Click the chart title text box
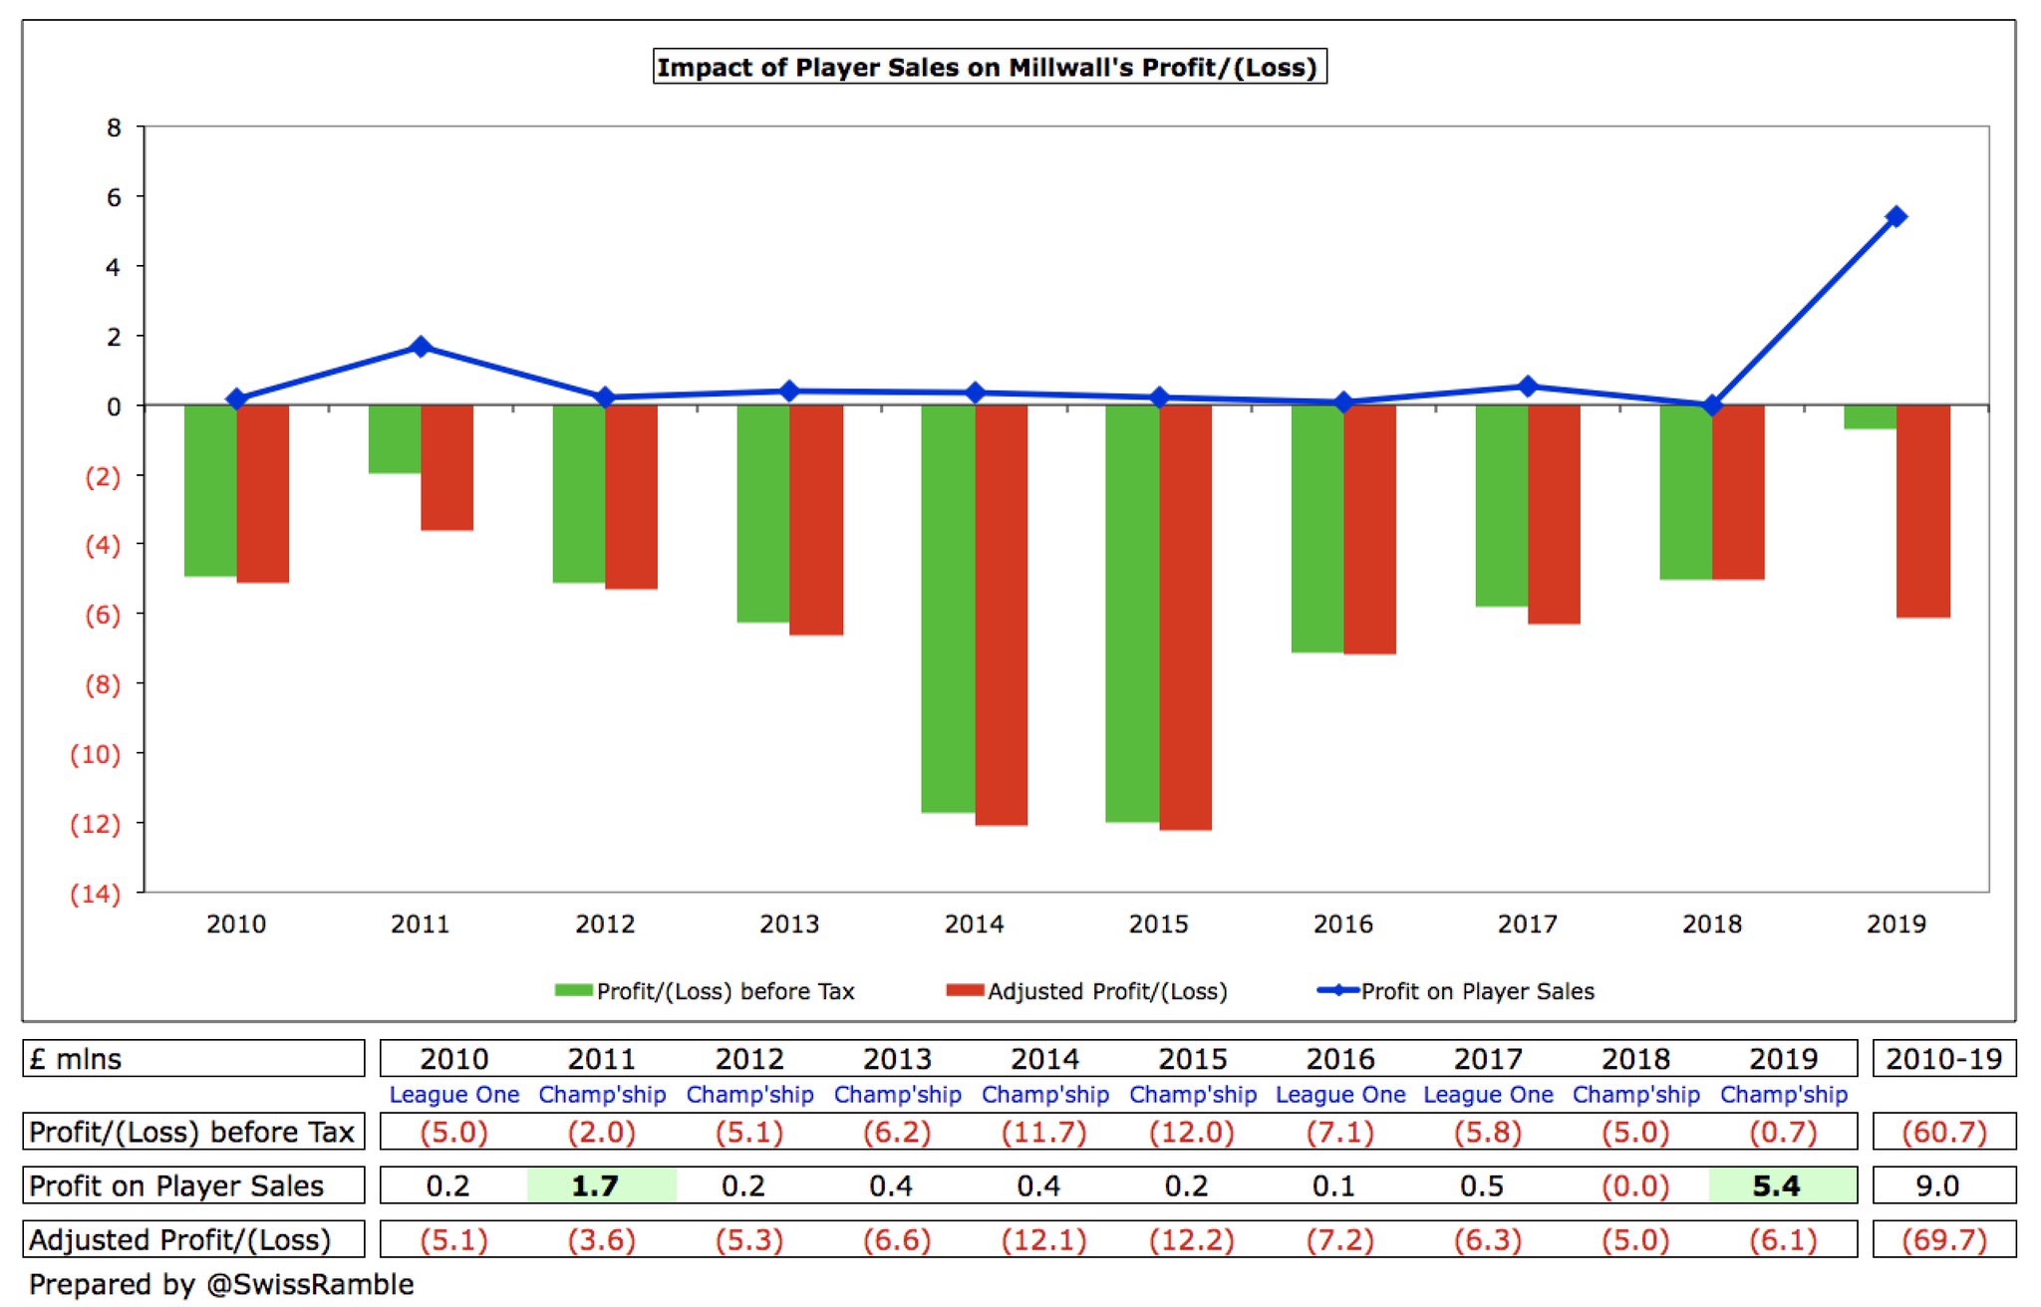Screen dimensions: 2041x1307 point(989,68)
